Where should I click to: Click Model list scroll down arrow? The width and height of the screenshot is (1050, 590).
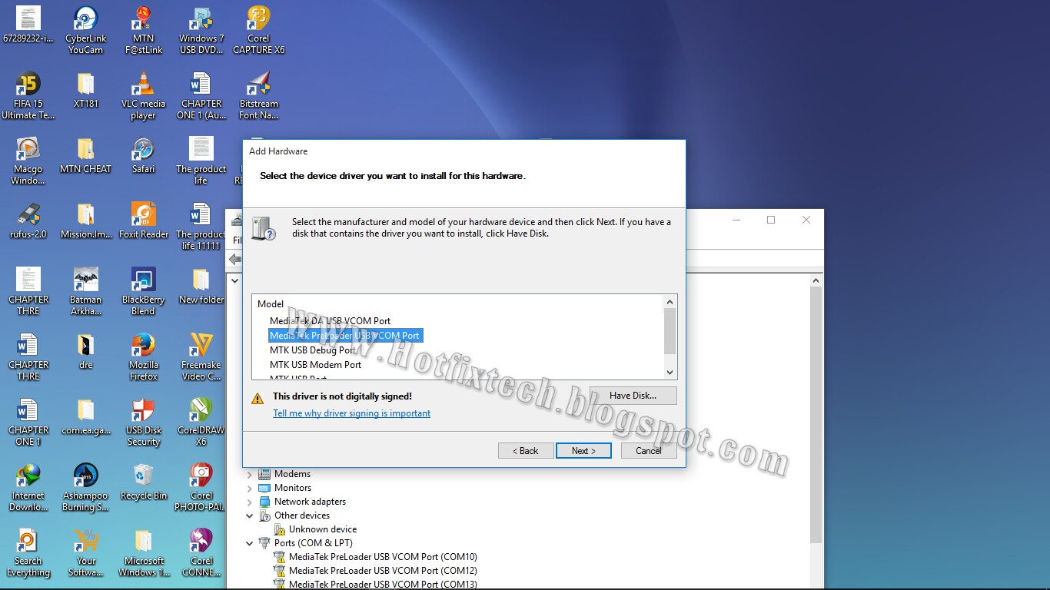click(x=670, y=373)
